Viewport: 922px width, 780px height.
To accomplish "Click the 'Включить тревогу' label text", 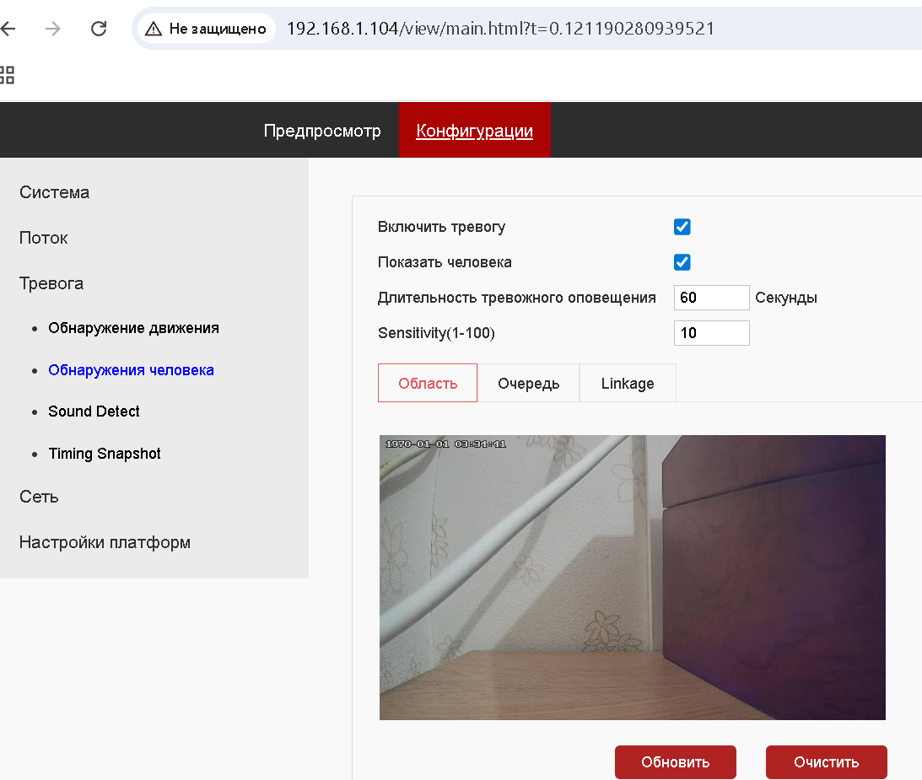I will [x=441, y=227].
